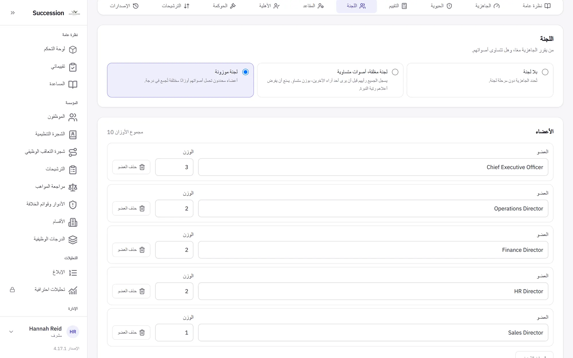Click Succession logo title

click(48, 13)
